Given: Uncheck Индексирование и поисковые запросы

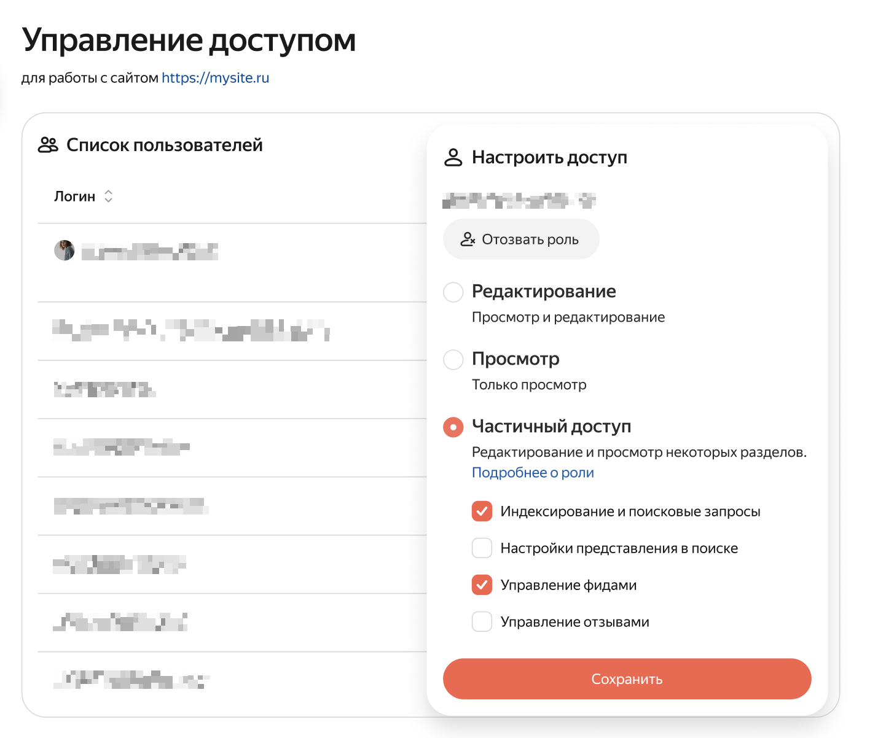Looking at the screenshot, I should (x=482, y=511).
